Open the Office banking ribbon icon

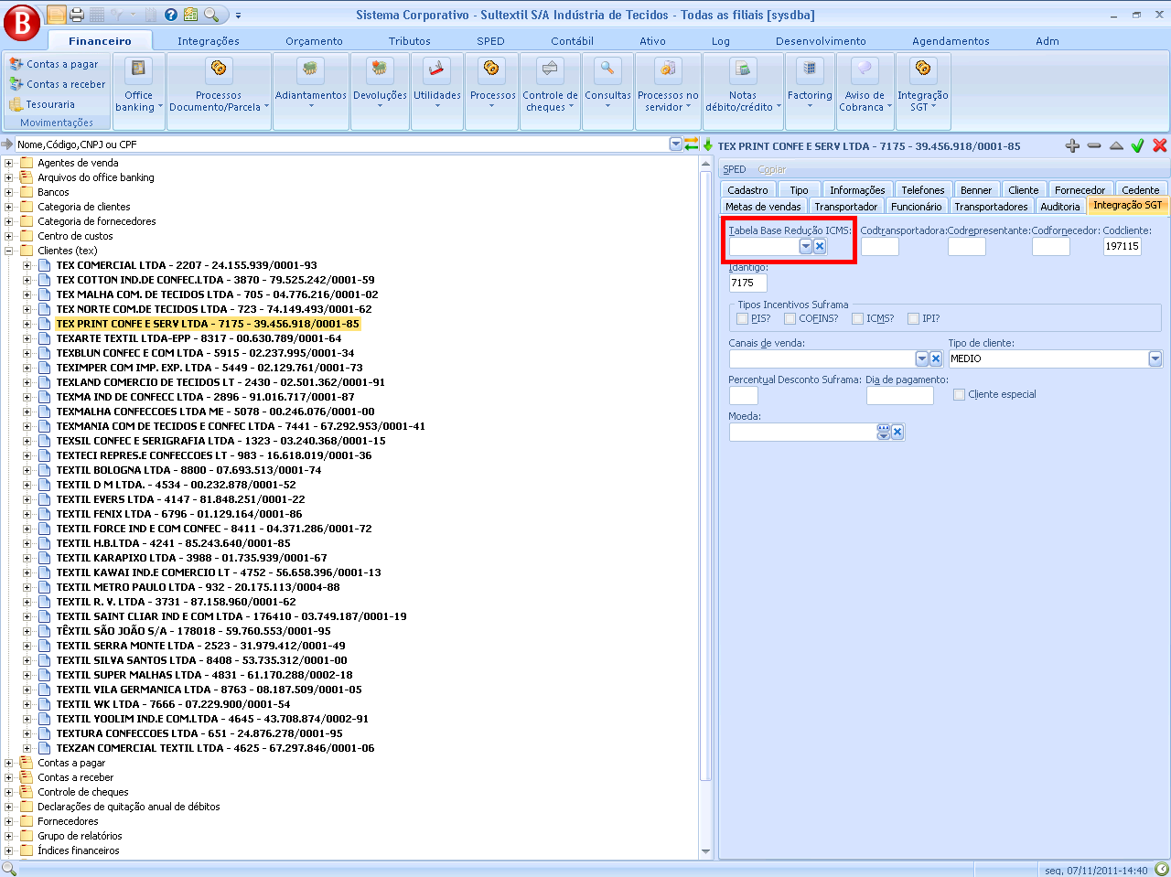[138, 70]
